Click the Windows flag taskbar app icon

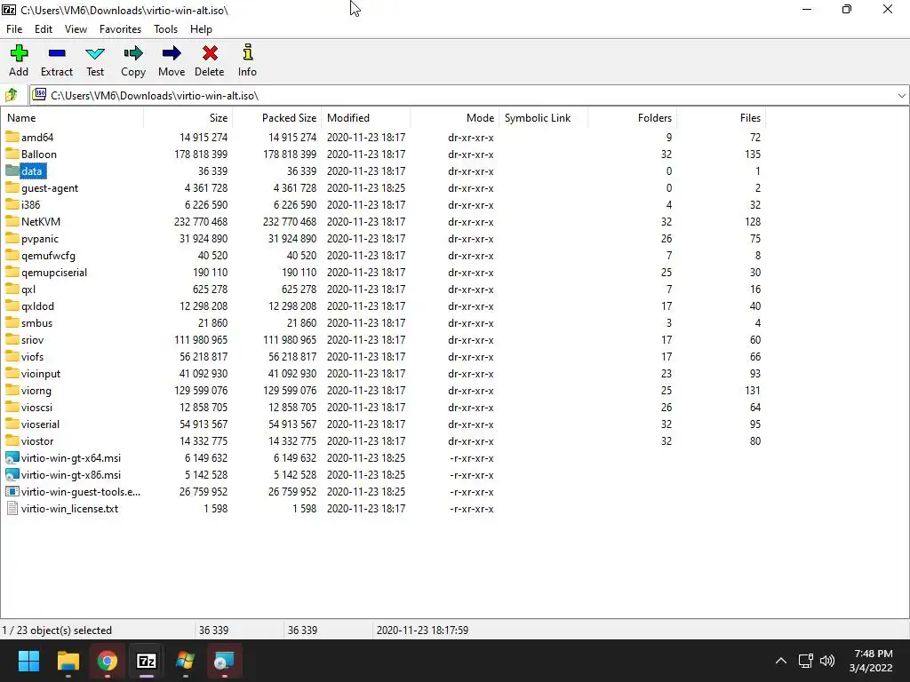[x=185, y=661]
